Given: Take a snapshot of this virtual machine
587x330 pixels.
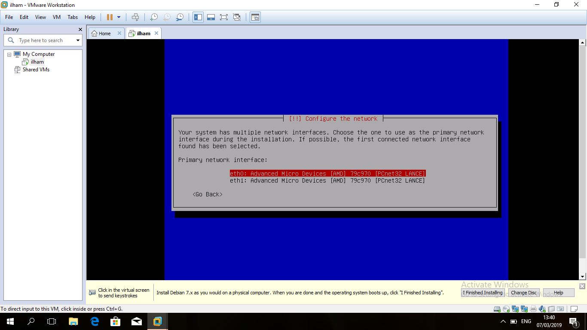Looking at the screenshot, I should (x=153, y=17).
